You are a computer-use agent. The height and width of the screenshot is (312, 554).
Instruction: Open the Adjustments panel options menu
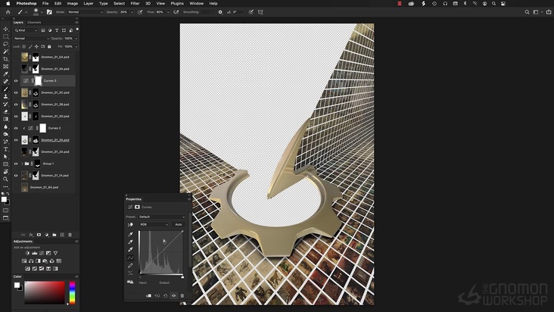pos(76,242)
